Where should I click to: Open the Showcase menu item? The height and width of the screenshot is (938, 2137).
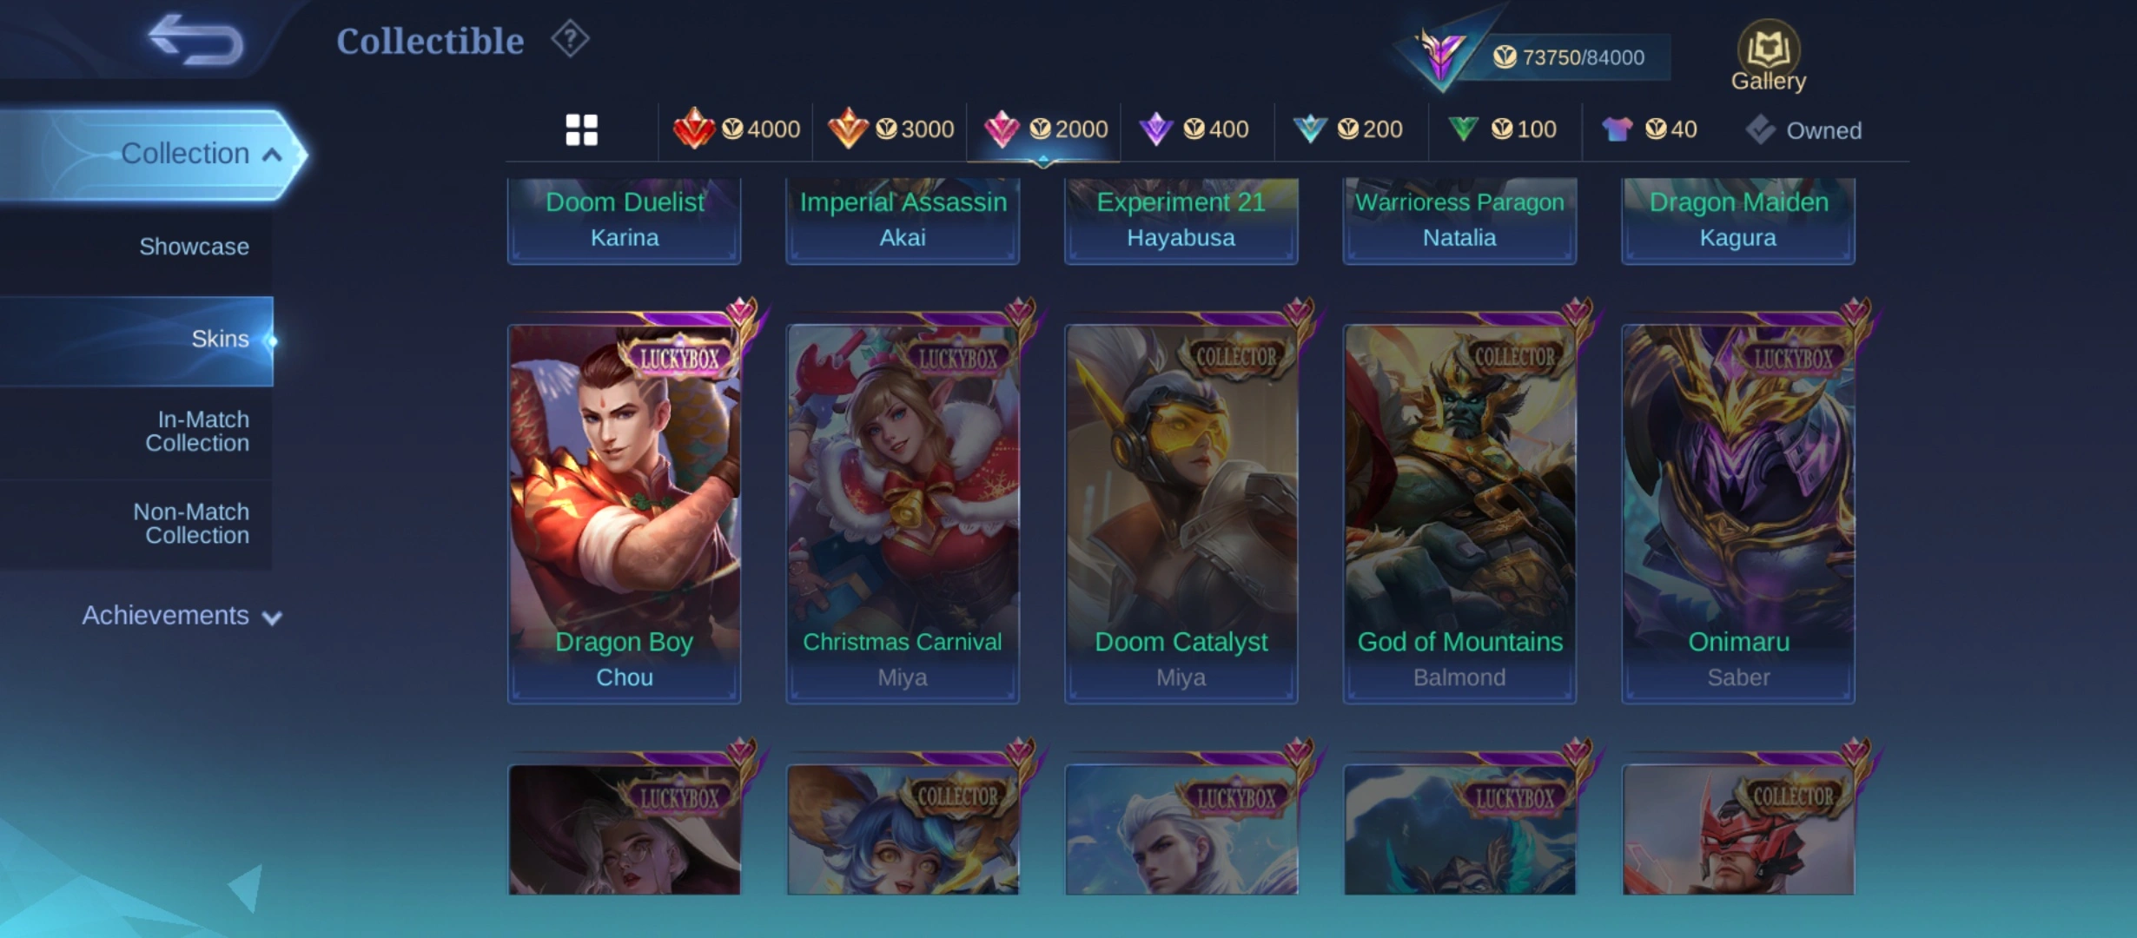pyautogui.click(x=194, y=247)
